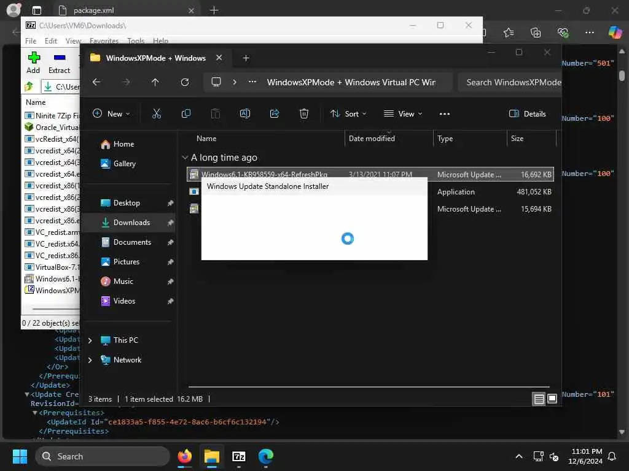This screenshot has width=629, height=471.
Task: Open 7-Zip Favorites menu
Action: point(104,41)
